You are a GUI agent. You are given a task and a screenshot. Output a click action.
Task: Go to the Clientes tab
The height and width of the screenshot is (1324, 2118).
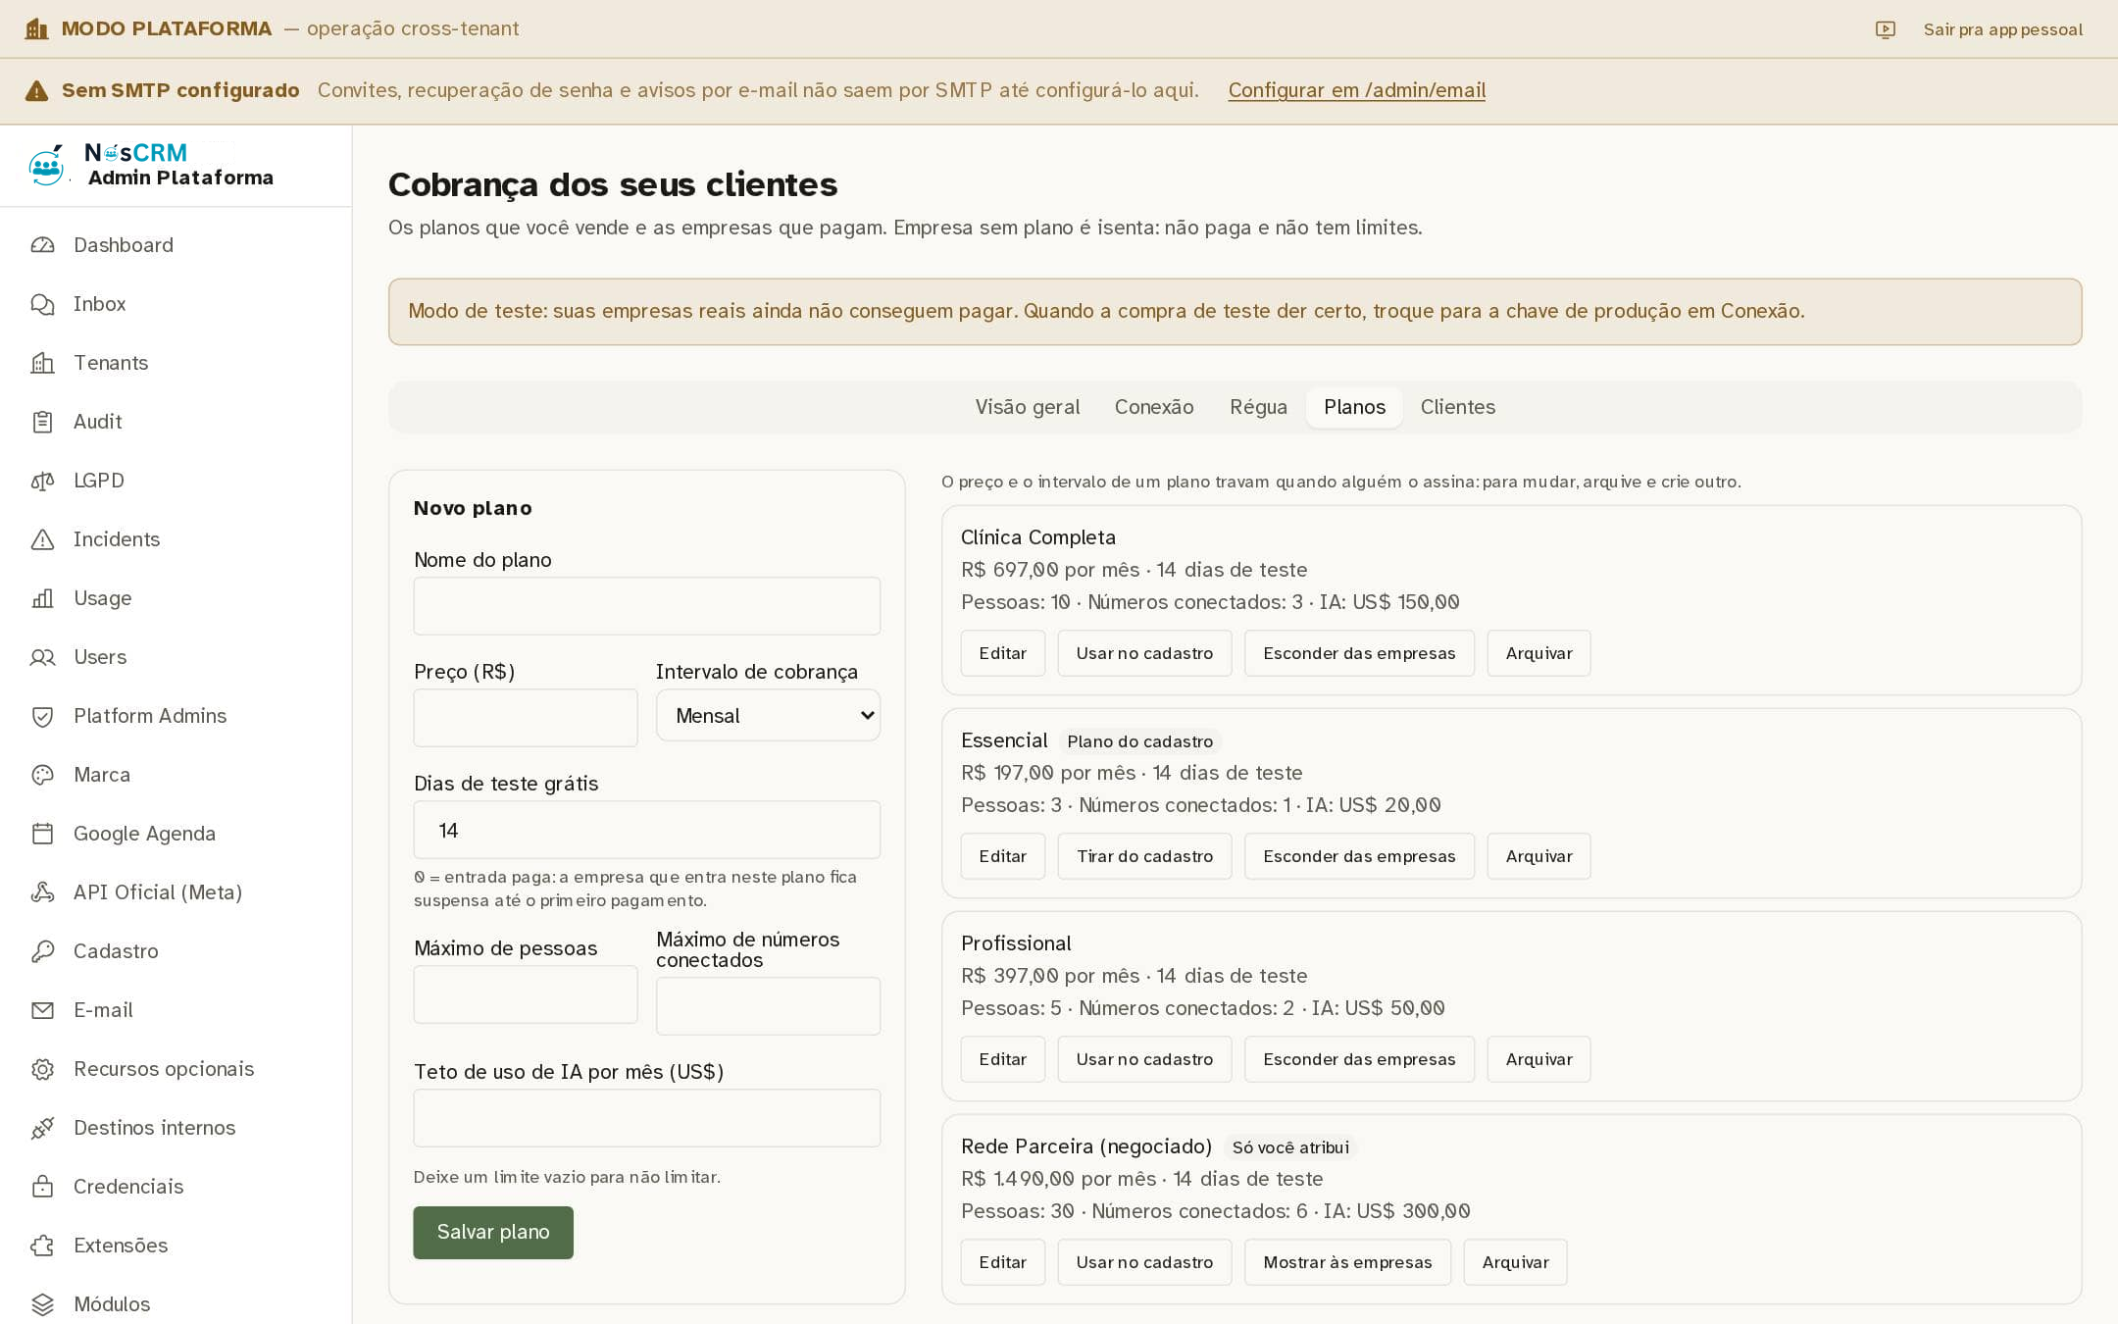click(x=1457, y=407)
